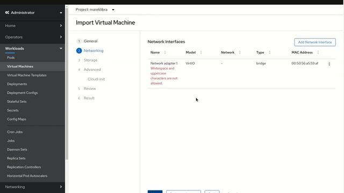Open Daemon Sets
This screenshot has height=193, width=344.
click(x=17, y=150)
